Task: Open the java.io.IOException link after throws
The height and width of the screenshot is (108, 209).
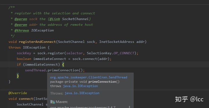Action: point(80,86)
